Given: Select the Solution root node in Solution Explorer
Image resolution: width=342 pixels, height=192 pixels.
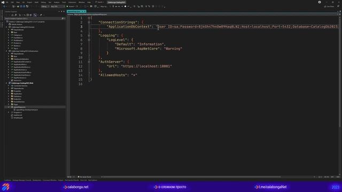Looking at the screenshot, I should tap(27, 22).
